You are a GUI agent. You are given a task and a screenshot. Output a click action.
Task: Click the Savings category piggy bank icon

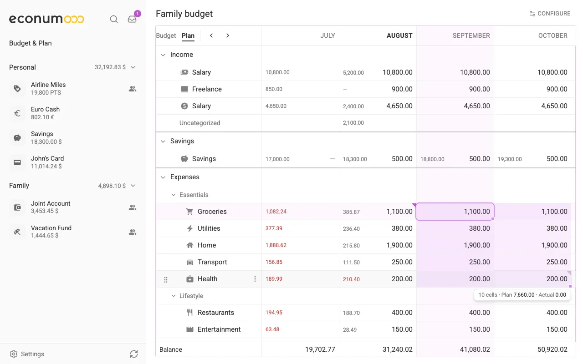[x=184, y=159]
